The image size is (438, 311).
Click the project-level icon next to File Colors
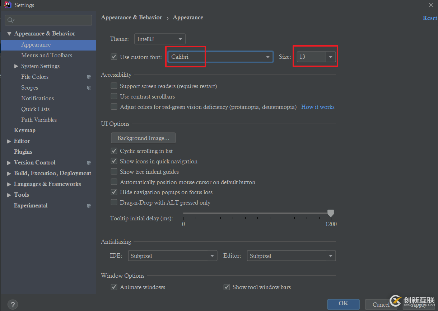[x=89, y=77]
